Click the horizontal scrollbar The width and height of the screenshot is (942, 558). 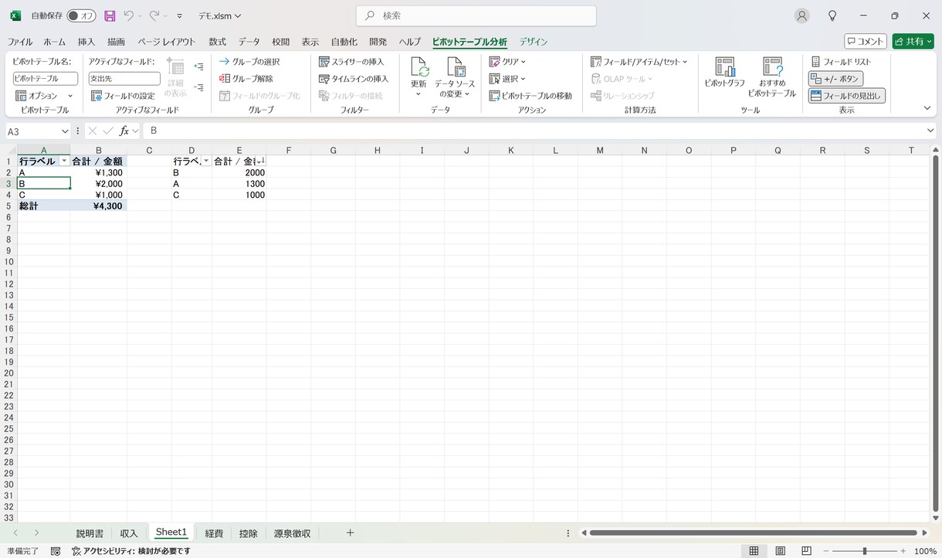point(753,533)
